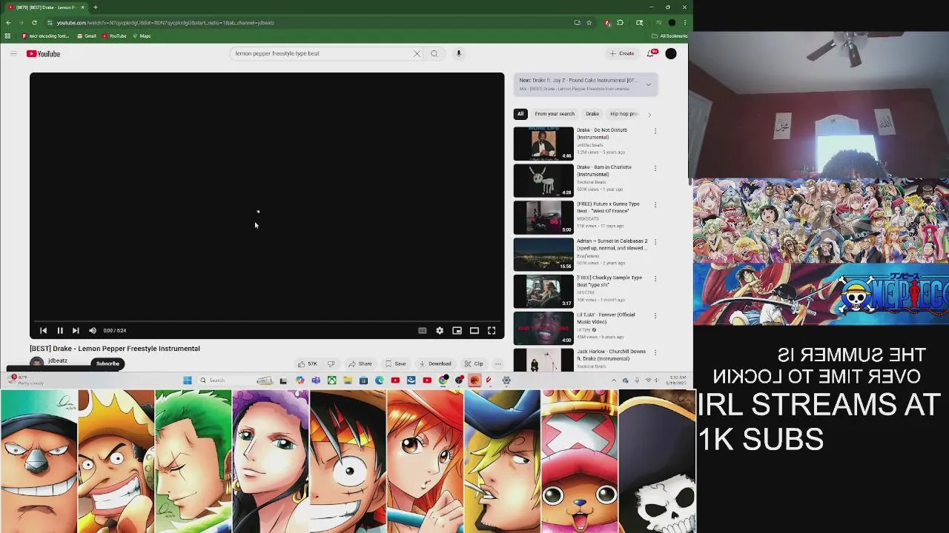Image resolution: width=949 pixels, height=533 pixels.
Task: Open the player settings gear
Action: click(440, 331)
